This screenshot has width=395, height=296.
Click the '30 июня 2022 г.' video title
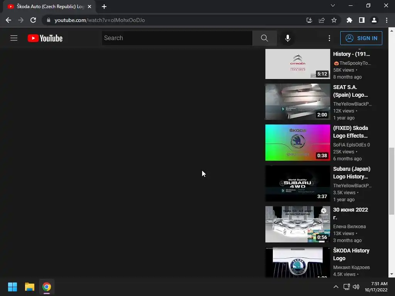[350, 214]
